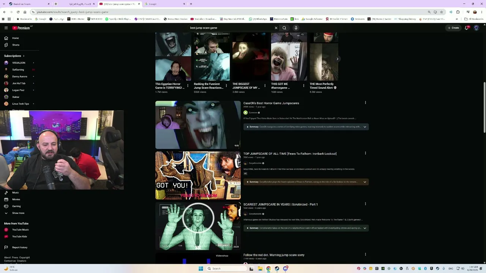Open options for 'This Egyptian Horror Game' short

coord(188,86)
